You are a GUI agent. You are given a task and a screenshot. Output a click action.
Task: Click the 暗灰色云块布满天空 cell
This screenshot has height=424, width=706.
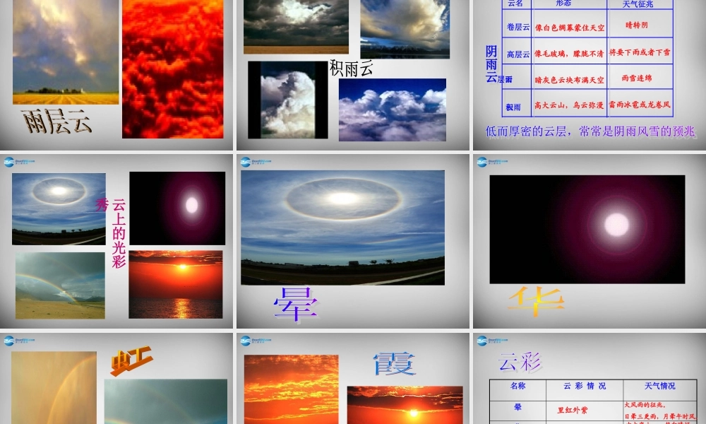point(569,80)
